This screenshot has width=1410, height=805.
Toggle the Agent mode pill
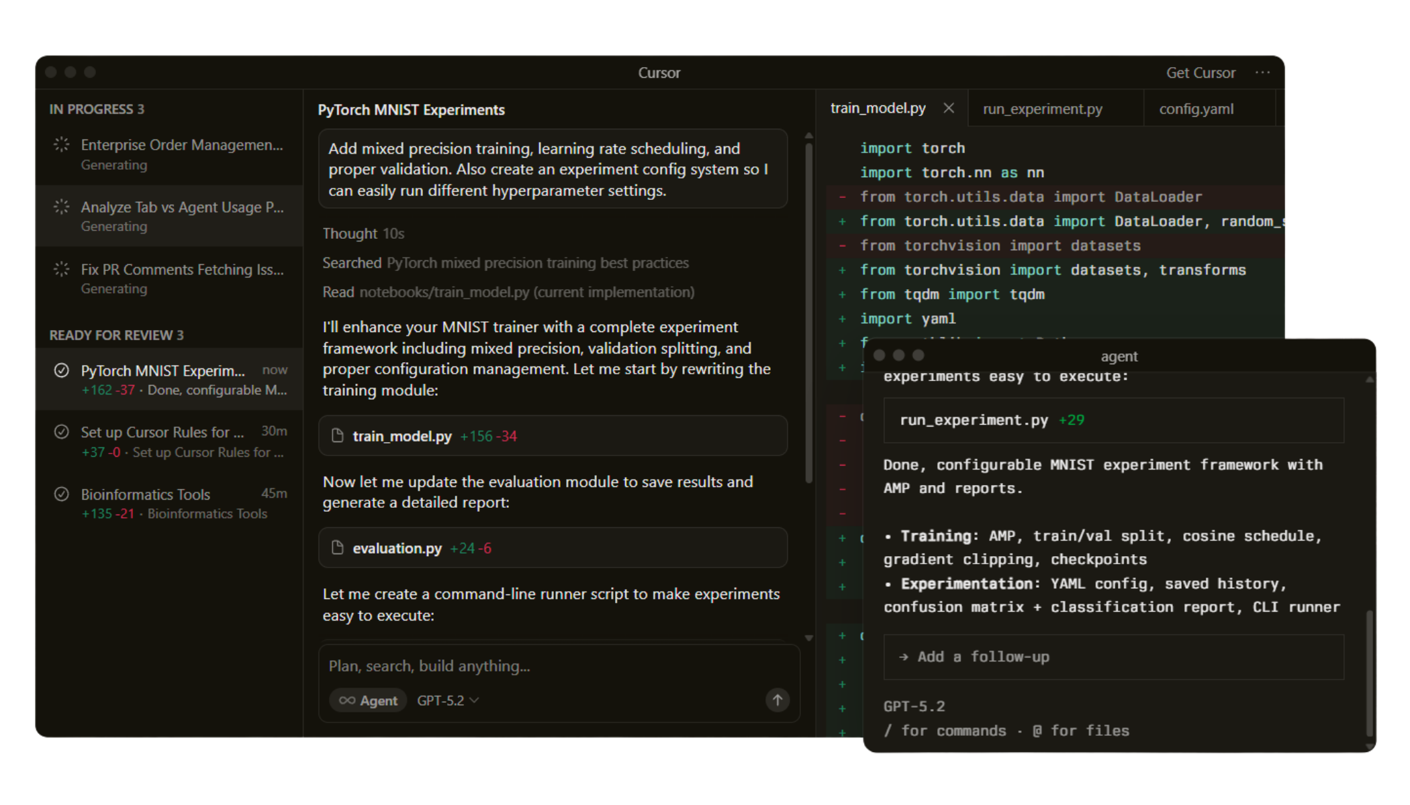(x=368, y=700)
